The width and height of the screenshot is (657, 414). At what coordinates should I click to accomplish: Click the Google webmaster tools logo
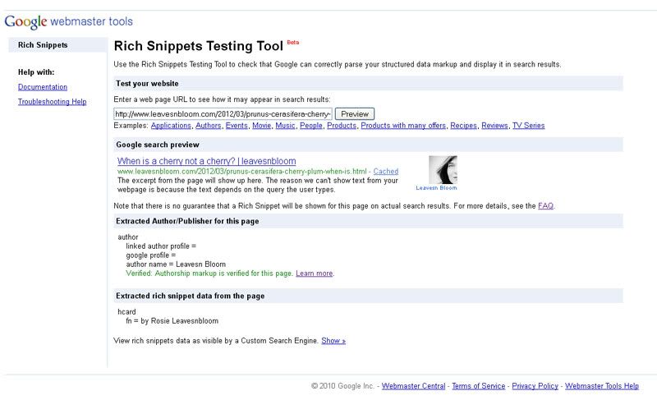(x=68, y=22)
